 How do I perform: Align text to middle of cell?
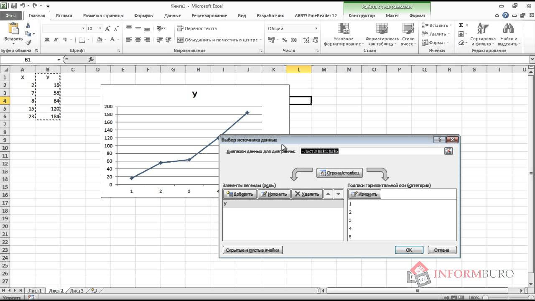[138, 28]
